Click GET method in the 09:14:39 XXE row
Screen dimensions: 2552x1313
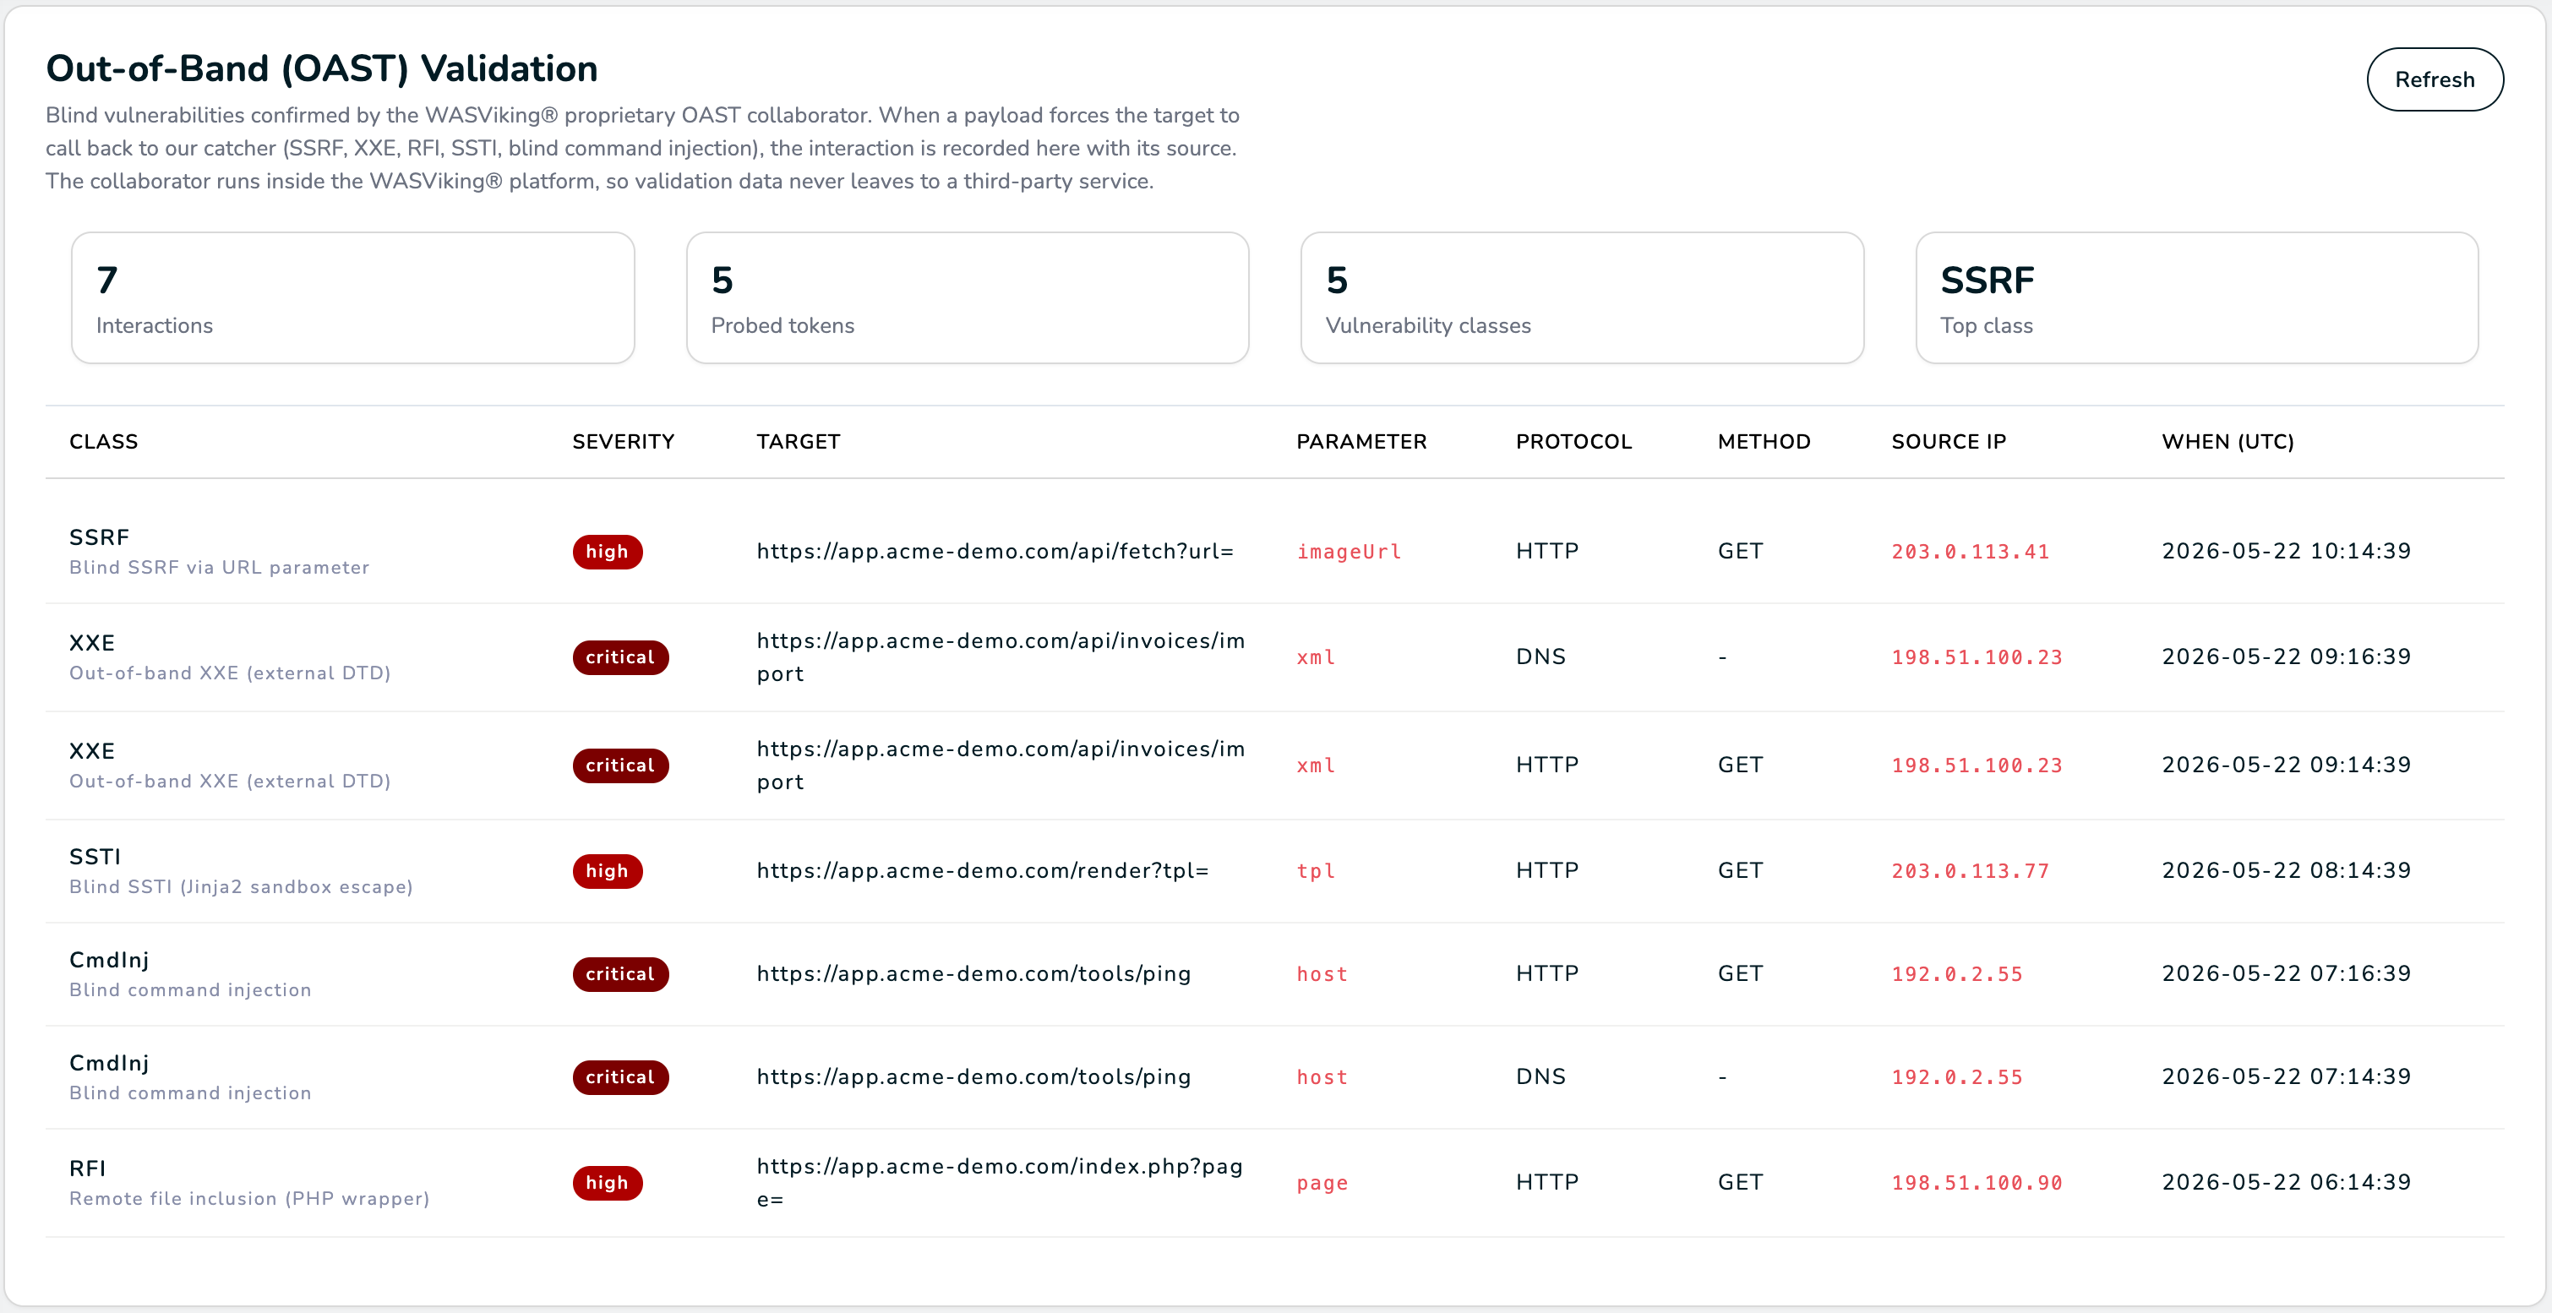click(x=1740, y=765)
